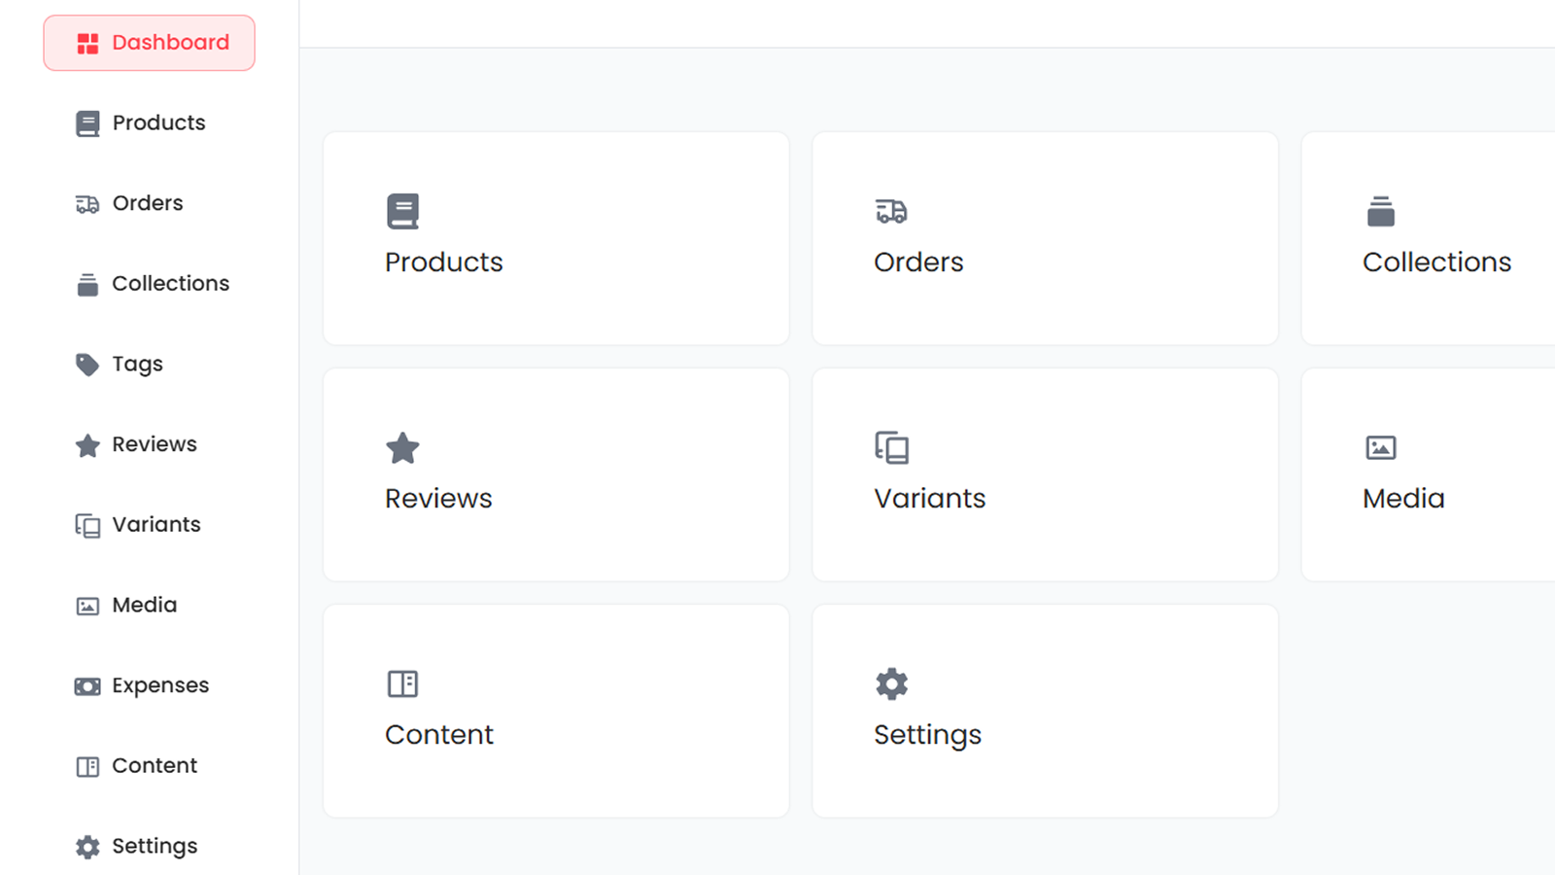Click the Orders truck icon in sidebar
1555x875 pixels.
coord(87,203)
